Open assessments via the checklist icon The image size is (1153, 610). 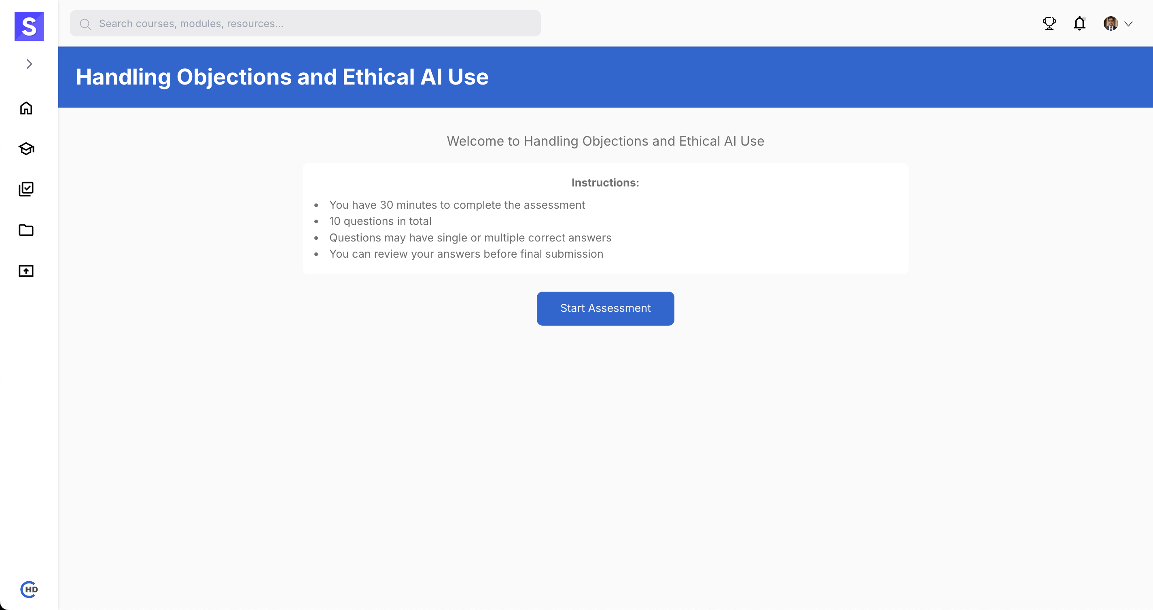(26, 189)
